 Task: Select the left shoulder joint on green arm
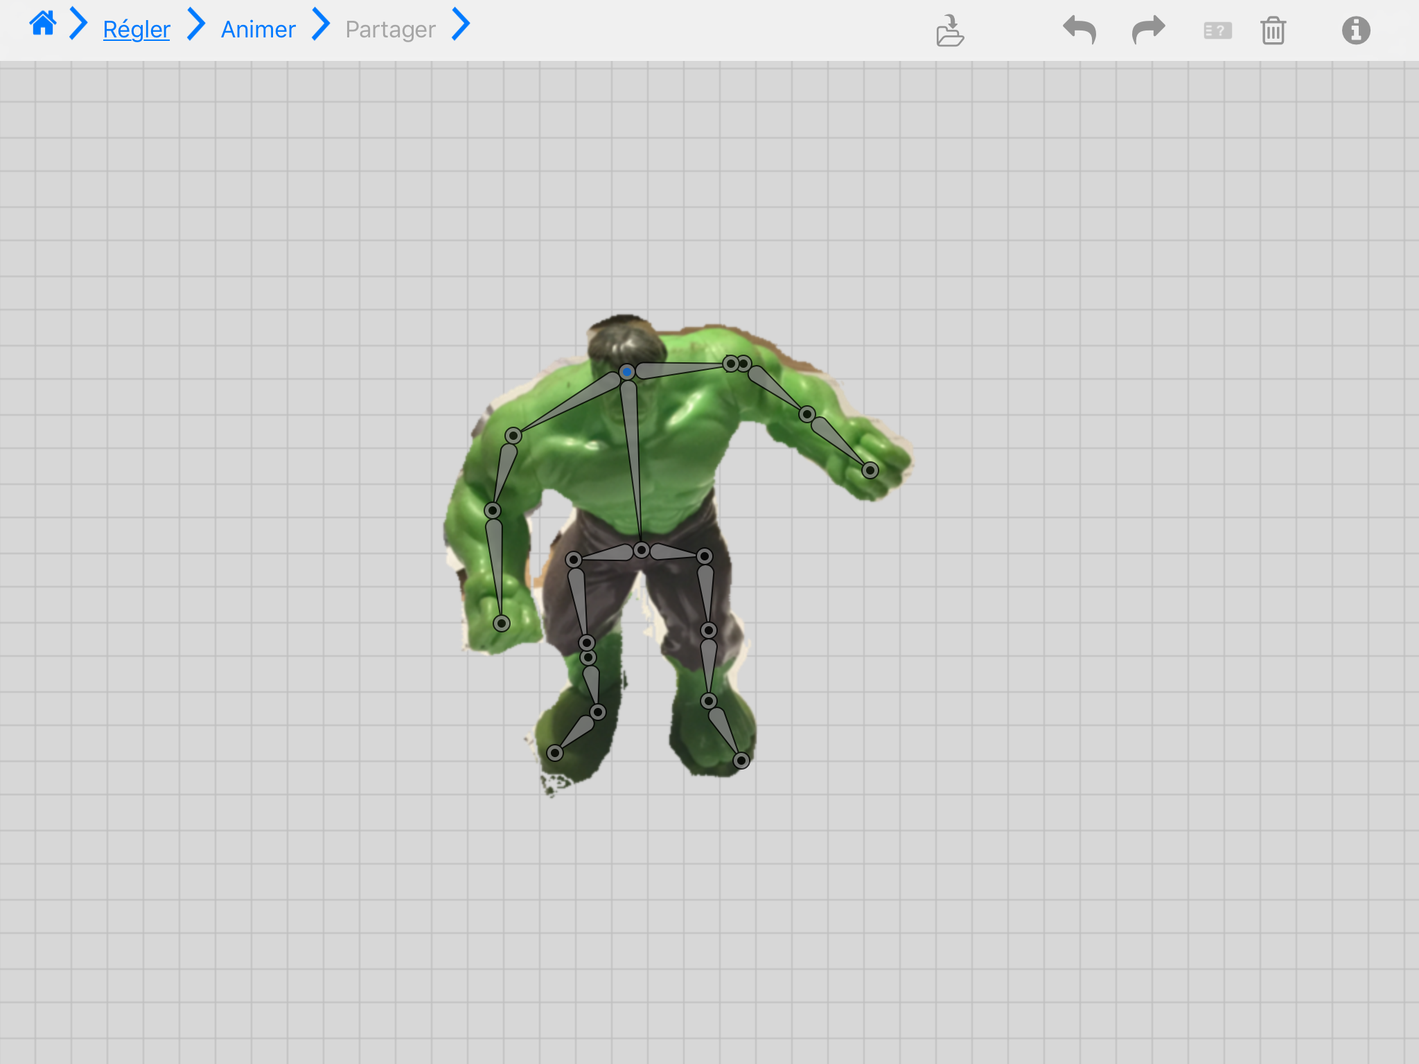click(x=513, y=436)
